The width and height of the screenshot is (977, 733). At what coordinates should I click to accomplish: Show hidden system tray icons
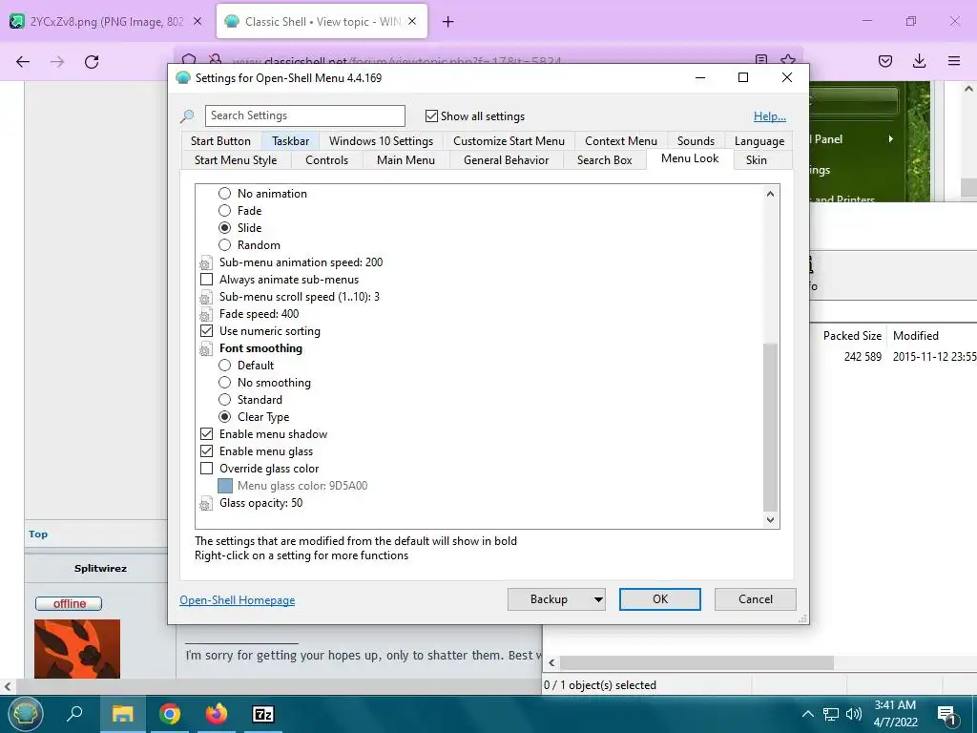(x=807, y=714)
